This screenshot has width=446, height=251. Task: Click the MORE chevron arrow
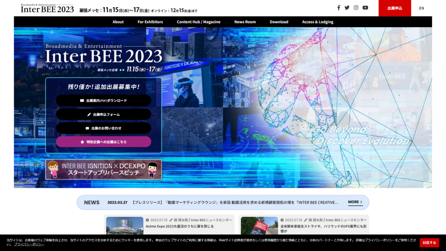[x=361, y=202]
